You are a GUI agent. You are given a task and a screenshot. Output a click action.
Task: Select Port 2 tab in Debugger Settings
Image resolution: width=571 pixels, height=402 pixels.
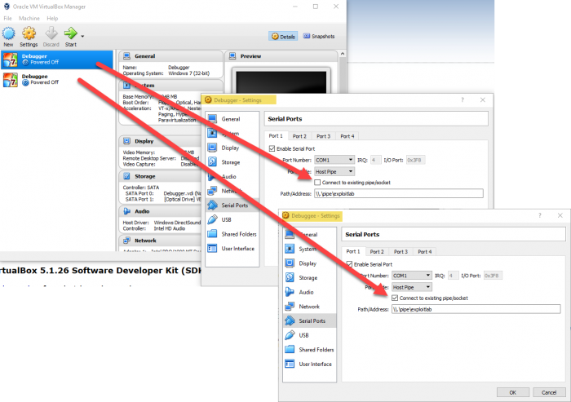point(299,136)
